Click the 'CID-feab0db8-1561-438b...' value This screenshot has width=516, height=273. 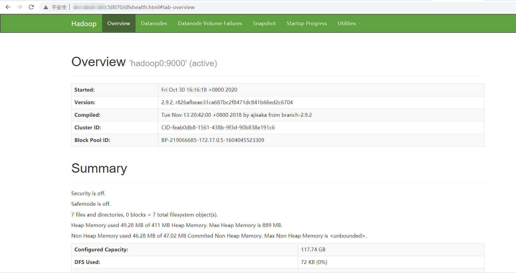click(218, 128)
